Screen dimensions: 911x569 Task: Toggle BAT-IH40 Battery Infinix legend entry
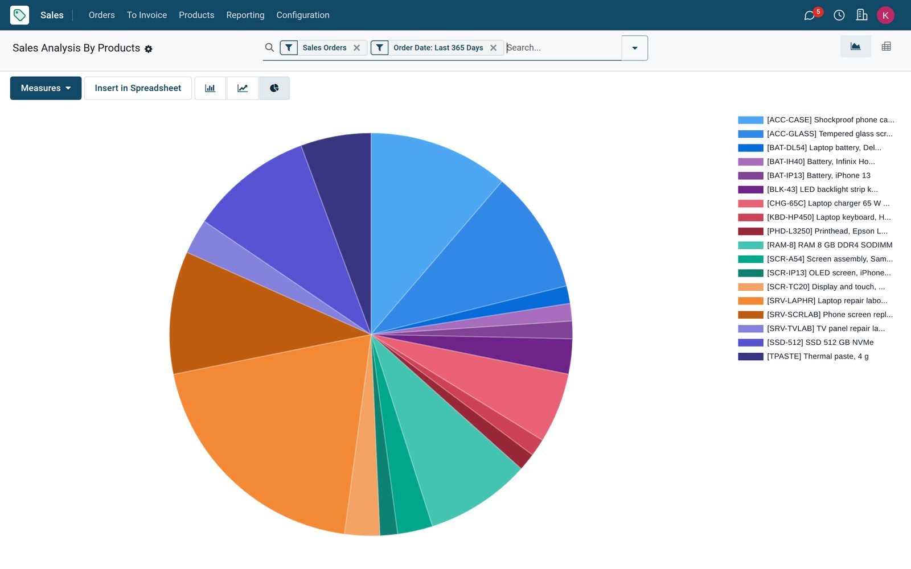point(806,162)
